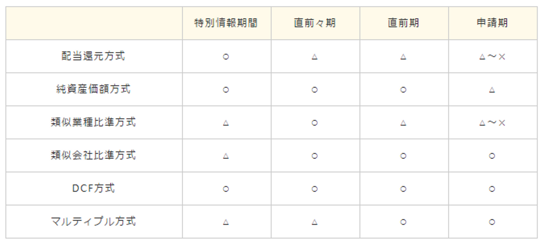Click the △〜× symbol in 配当還元方式 row
Image resolution: width=546 pixels, height=246 pixels.
492,57
